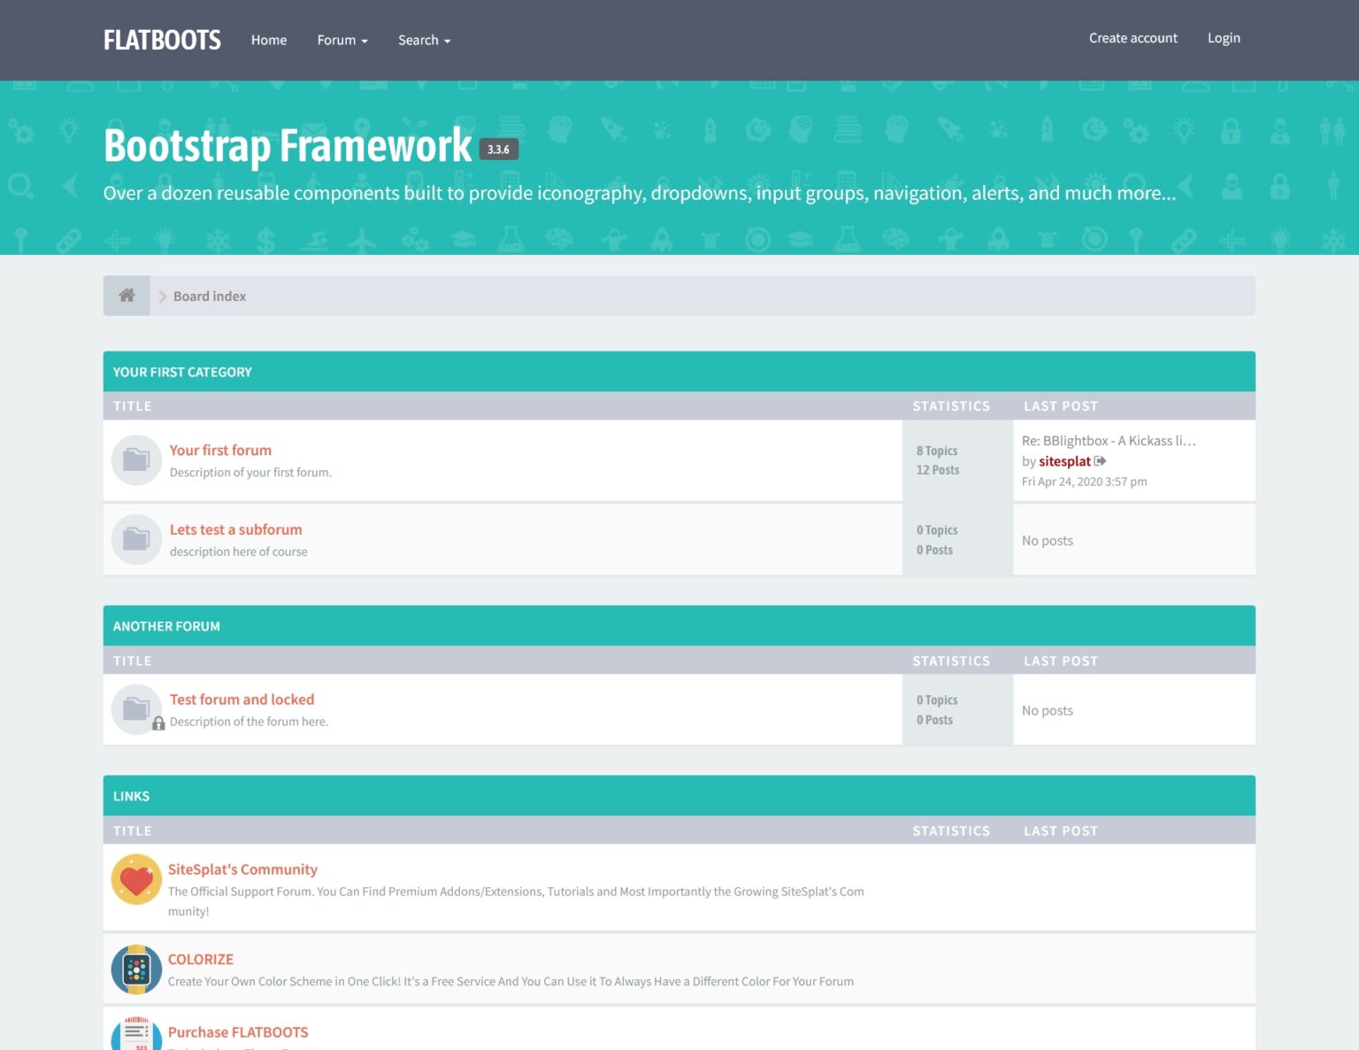The image size is (1359, 1050).
Task: Click the Board index breadcrumb label
Action: [x=209, y=296]
